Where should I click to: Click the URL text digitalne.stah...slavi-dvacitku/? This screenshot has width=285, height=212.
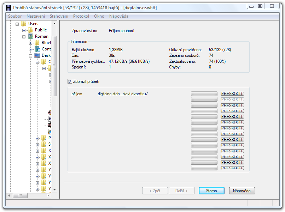123,94
